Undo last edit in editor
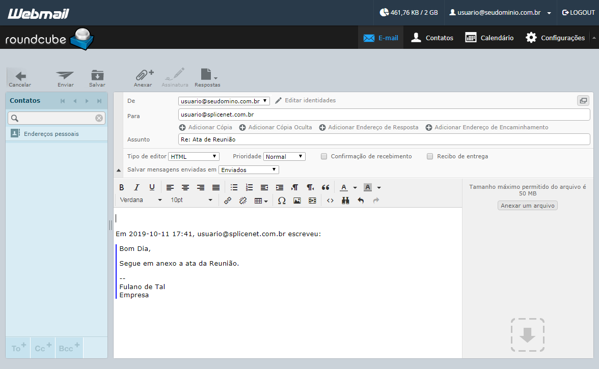Viewport: 599px width, 369px height. (361, 201)
